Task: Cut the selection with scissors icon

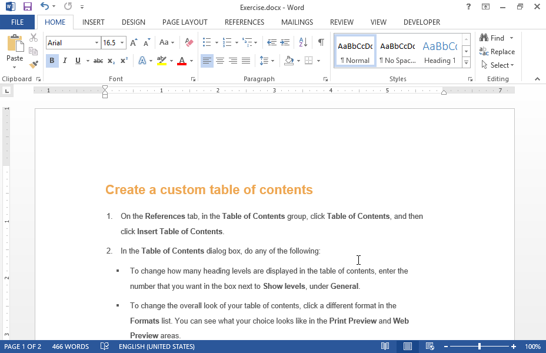Action: click(34, 38)
